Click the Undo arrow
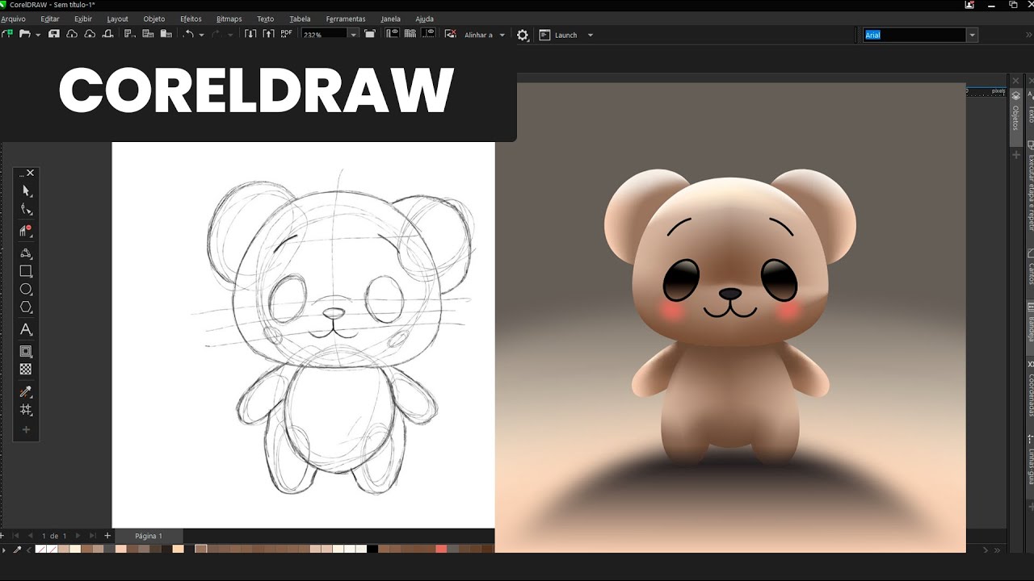The width and height of the screenshot is (1034, 581). coord(188,35)
